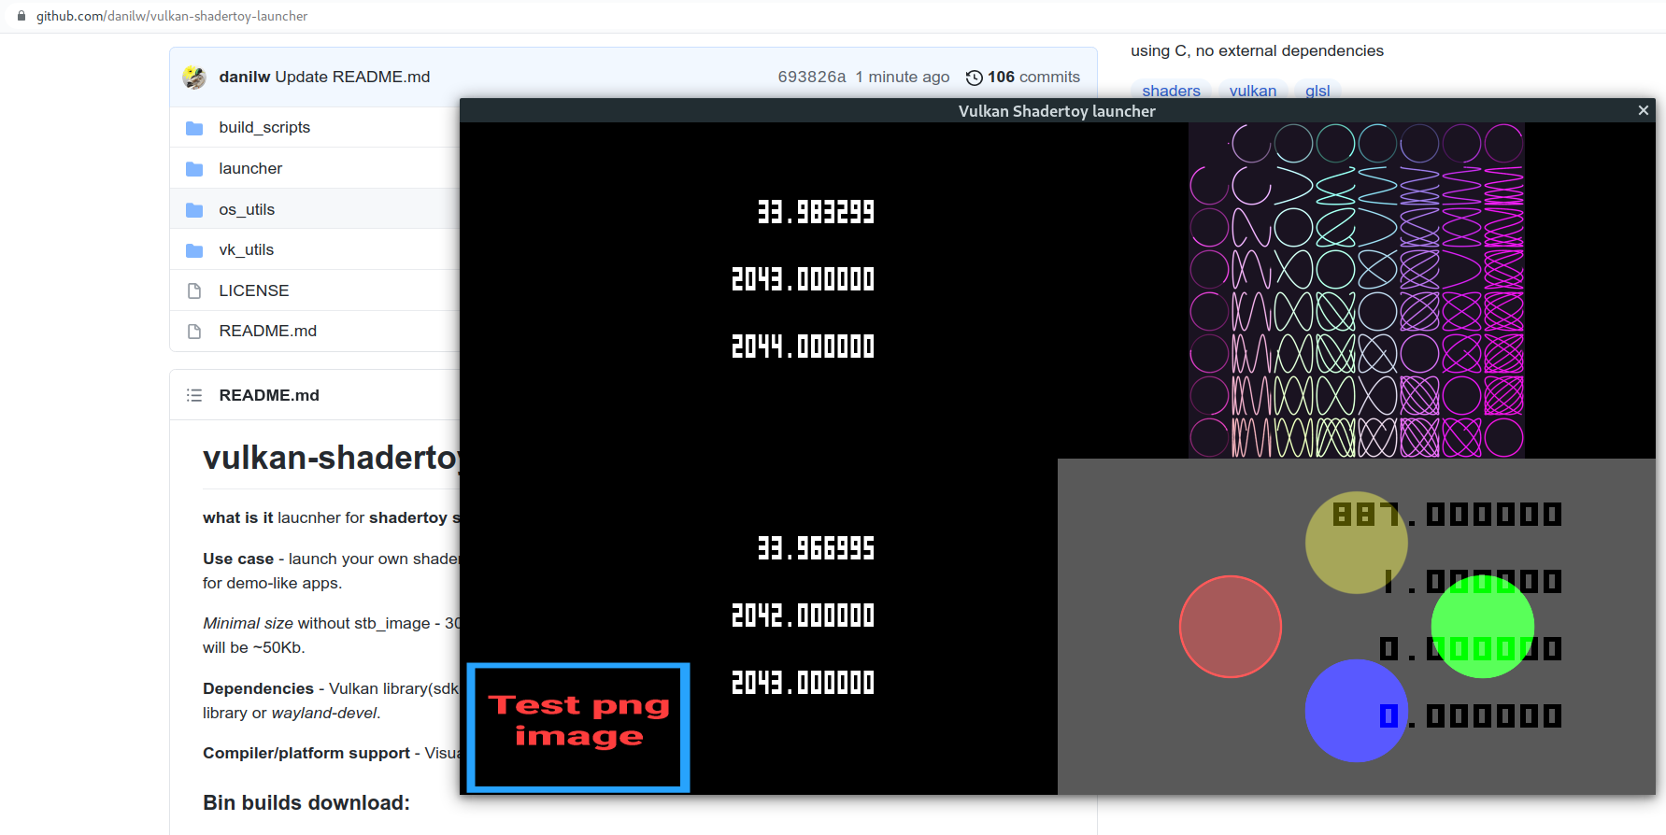Click the blue circle in the shader
The width and height of the screenshot is (1666, 835).
pyautogui.click(x=1357, y=711)
